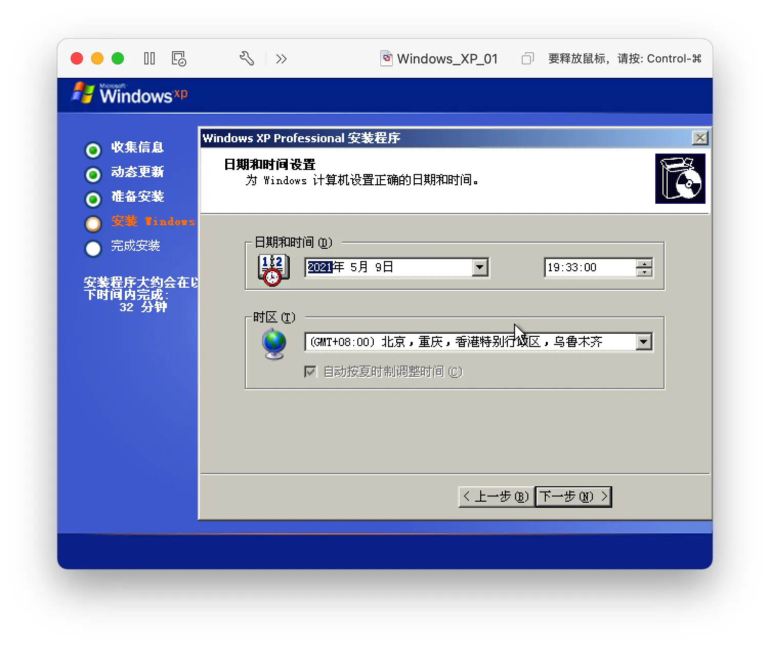
Task: Increase time with the up spinner arrow
Action: (644, 263)
